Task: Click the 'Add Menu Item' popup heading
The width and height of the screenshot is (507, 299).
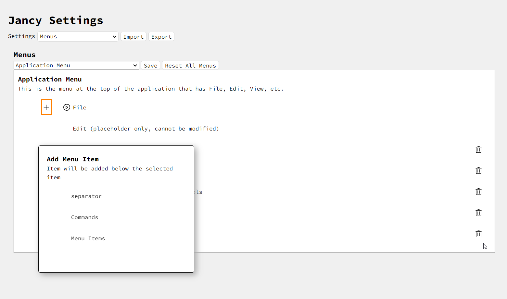Action: 73,159
